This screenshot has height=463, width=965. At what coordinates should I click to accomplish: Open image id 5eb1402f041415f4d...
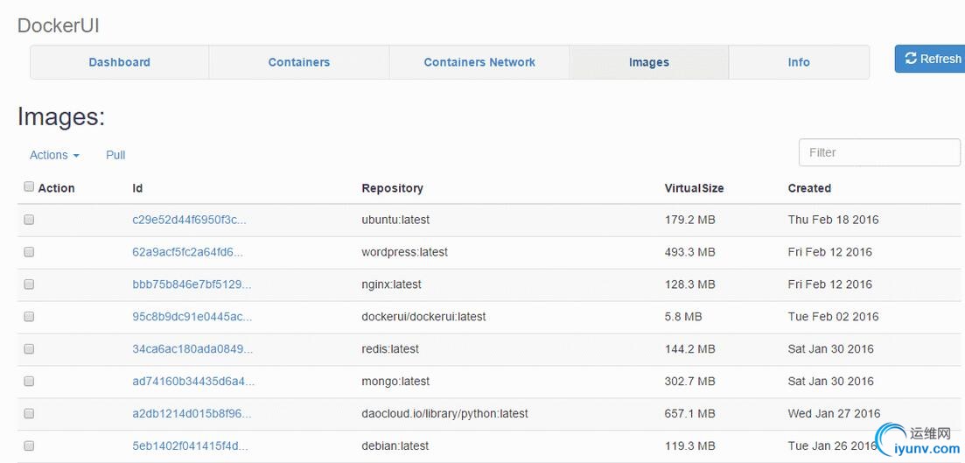pos(190,445)
